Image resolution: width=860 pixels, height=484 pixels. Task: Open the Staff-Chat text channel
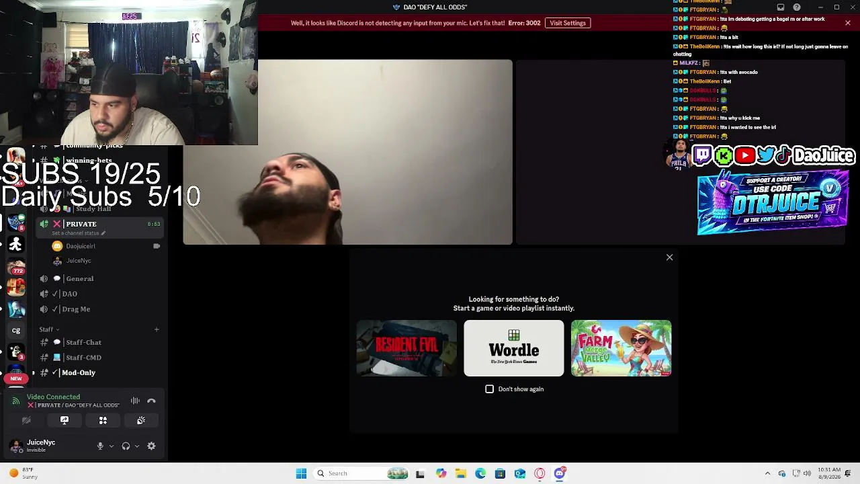coord(101,342)
